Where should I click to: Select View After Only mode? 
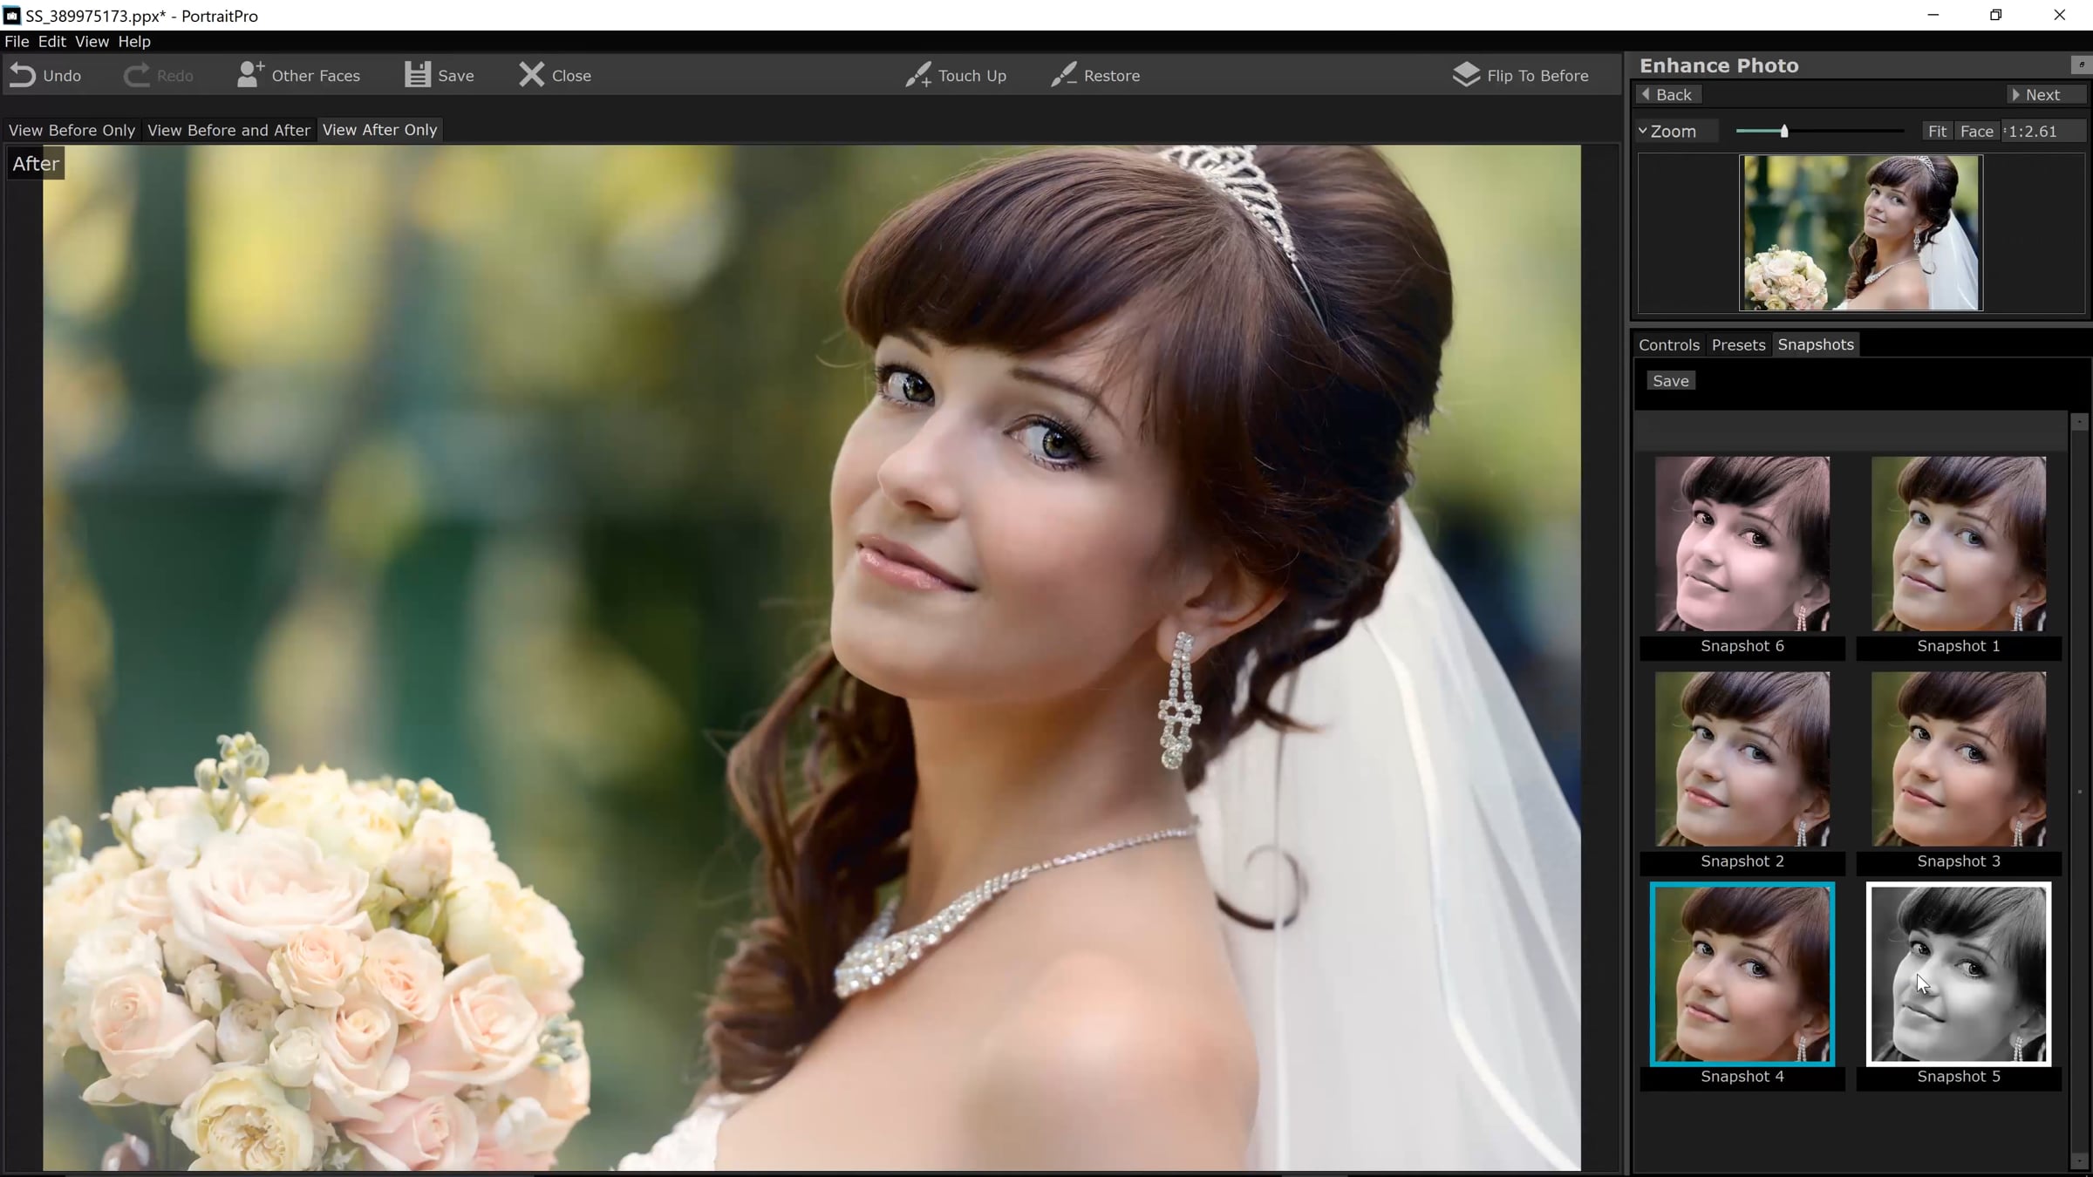pyautogui.click(x=379, y=130)
